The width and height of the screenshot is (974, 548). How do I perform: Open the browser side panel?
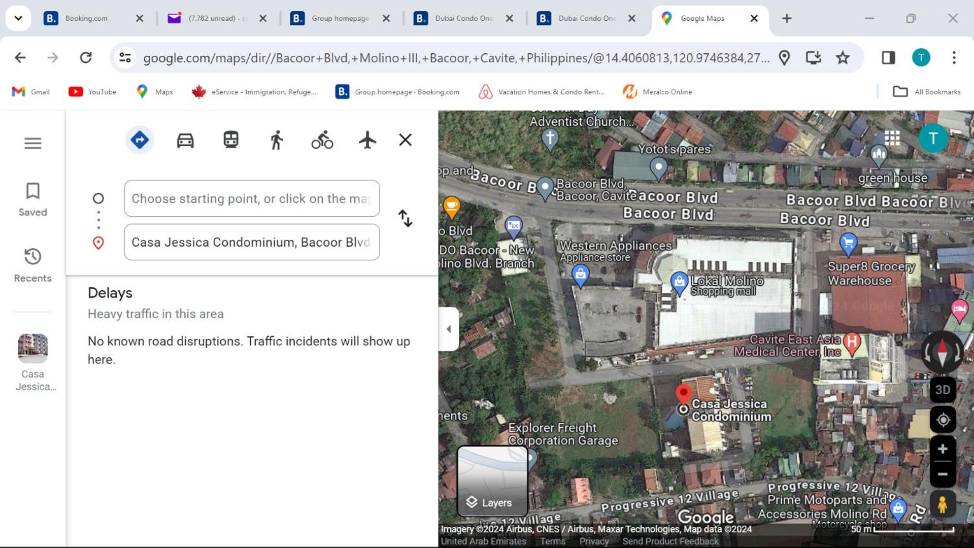(x=888, y=58)
